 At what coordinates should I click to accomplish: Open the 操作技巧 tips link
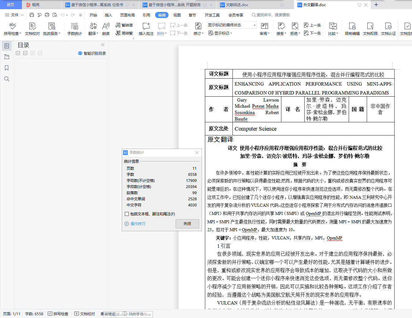[x=135, y=224]
